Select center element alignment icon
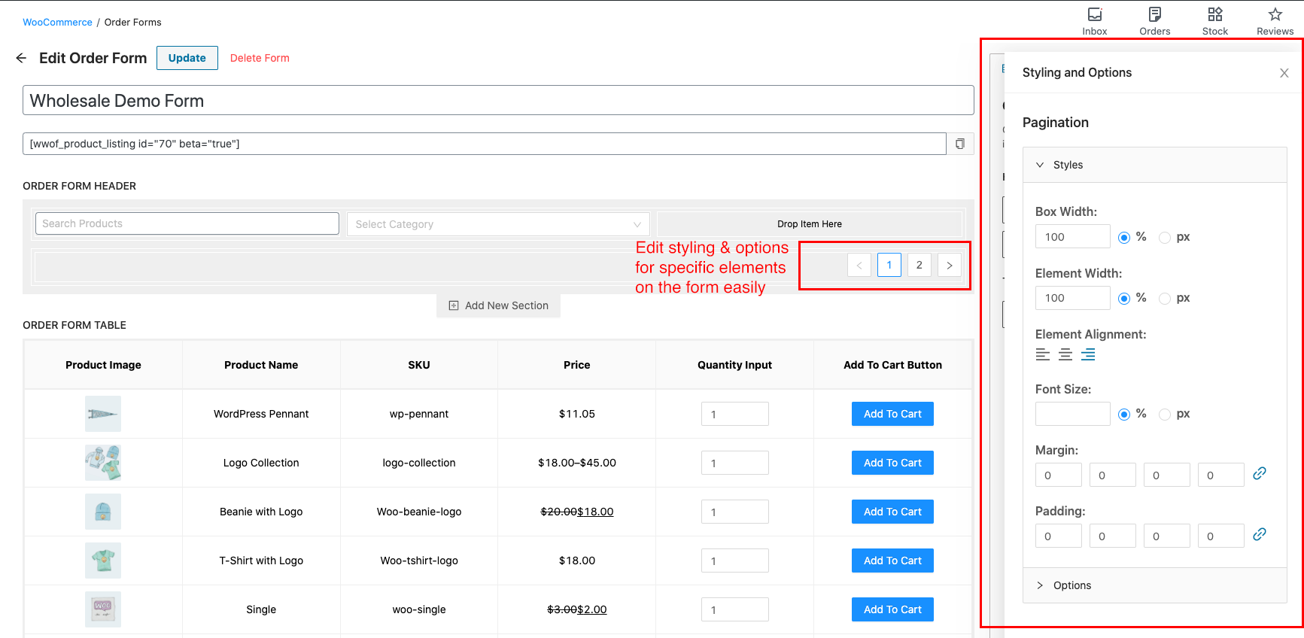The image size is (1304, 638). 1065,354
